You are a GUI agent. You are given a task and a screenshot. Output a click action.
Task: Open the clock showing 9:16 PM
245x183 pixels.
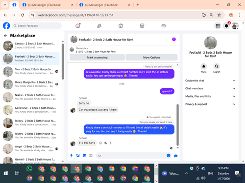pos(223,168)
